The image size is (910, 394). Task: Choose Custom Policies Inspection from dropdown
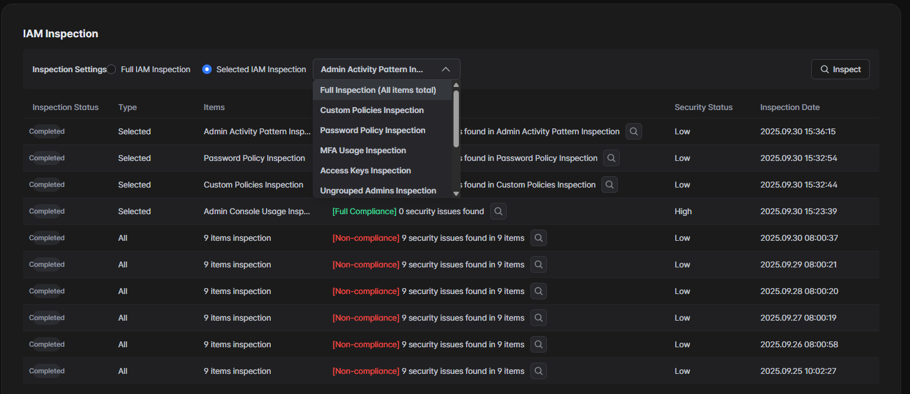pyautogui.click(x=372, y=110)
